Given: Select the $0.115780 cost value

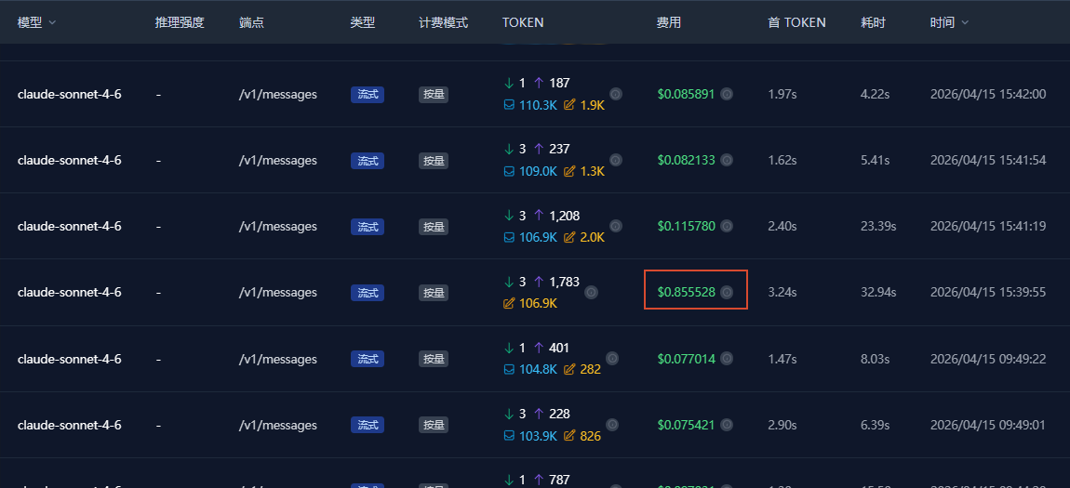Looking at the screenshot, I should [687, 226].
